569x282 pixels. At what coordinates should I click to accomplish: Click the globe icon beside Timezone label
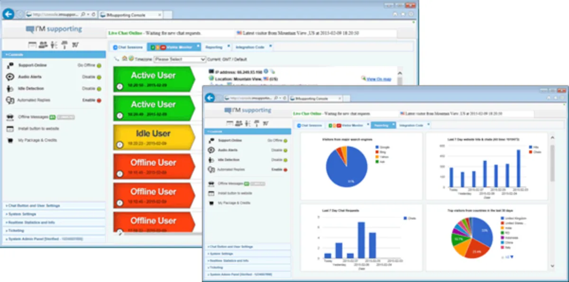click(x=131, y=59)
